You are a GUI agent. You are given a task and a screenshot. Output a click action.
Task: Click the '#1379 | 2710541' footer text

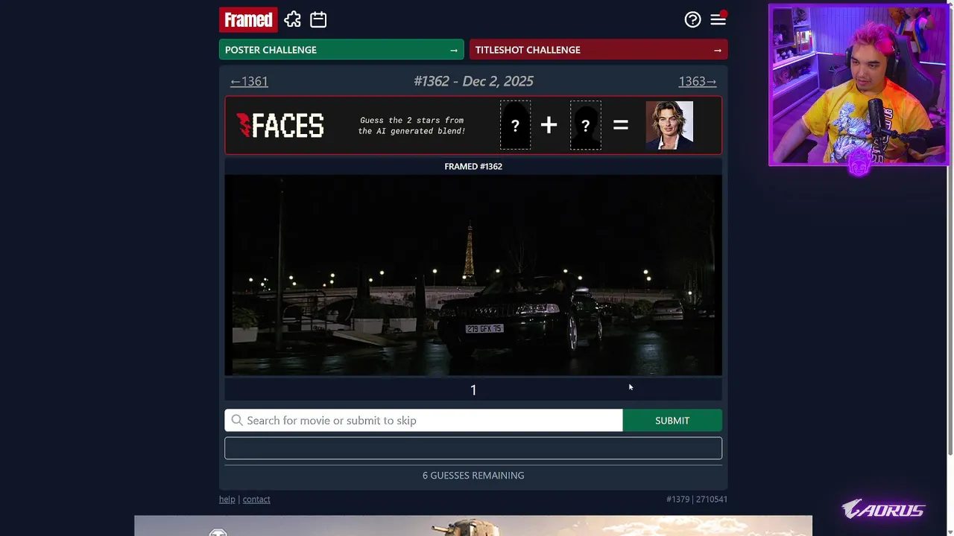tap(697, 500)
